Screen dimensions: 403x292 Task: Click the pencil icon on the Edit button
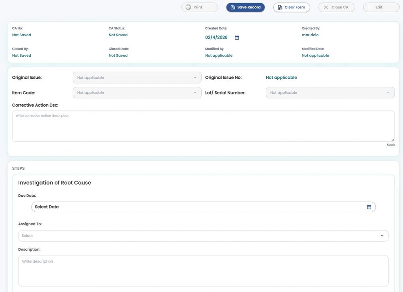[370, 7]
